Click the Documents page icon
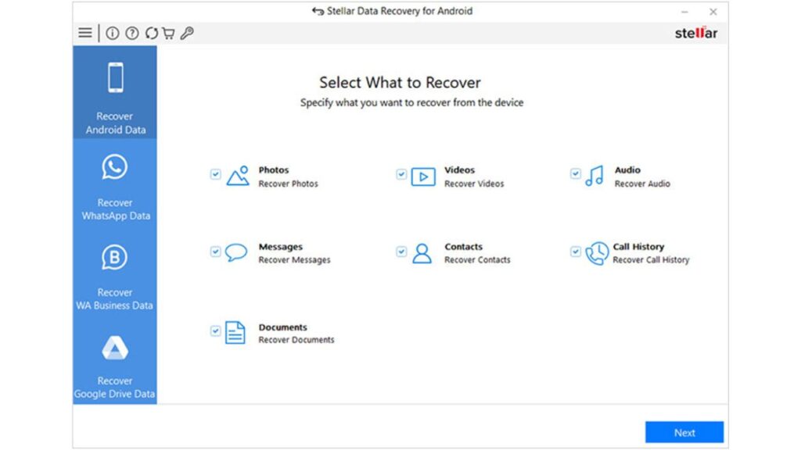Image resolution: width=801 pixels, height=450 pixels. (x=235, y=333)
